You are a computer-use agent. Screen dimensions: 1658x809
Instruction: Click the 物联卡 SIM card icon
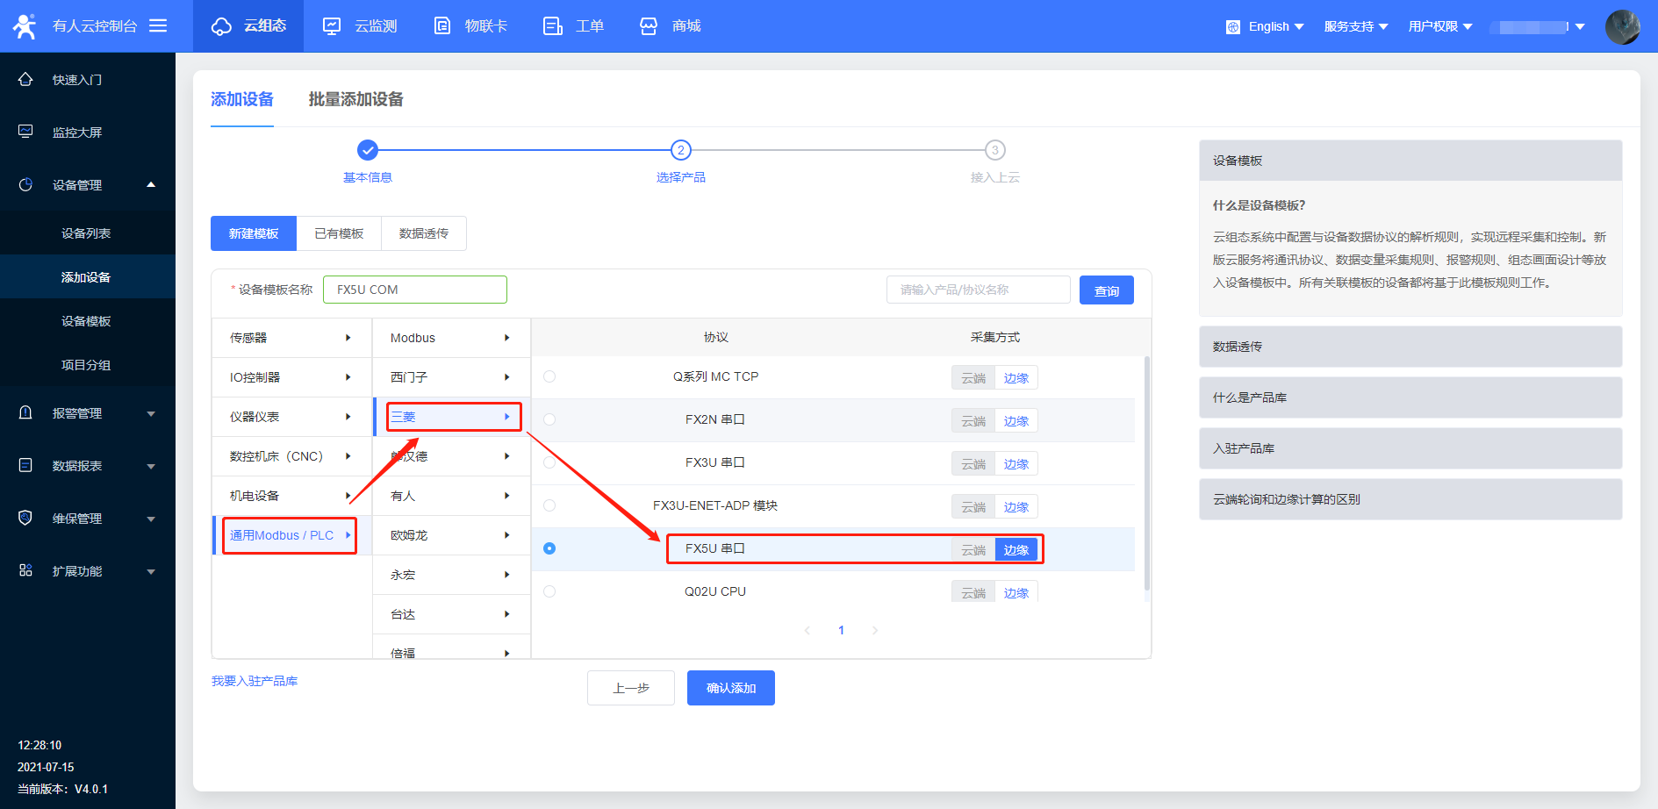[x=442, y=26]
